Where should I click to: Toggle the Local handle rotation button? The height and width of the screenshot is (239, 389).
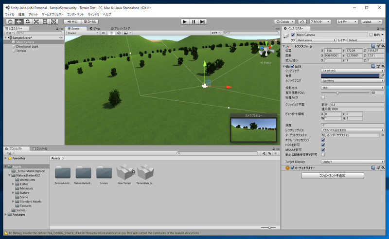90,21
